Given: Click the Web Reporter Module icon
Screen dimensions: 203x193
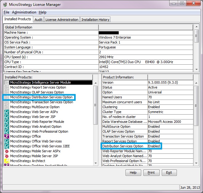Looking at the screenshot, I should tap(7, 122).
